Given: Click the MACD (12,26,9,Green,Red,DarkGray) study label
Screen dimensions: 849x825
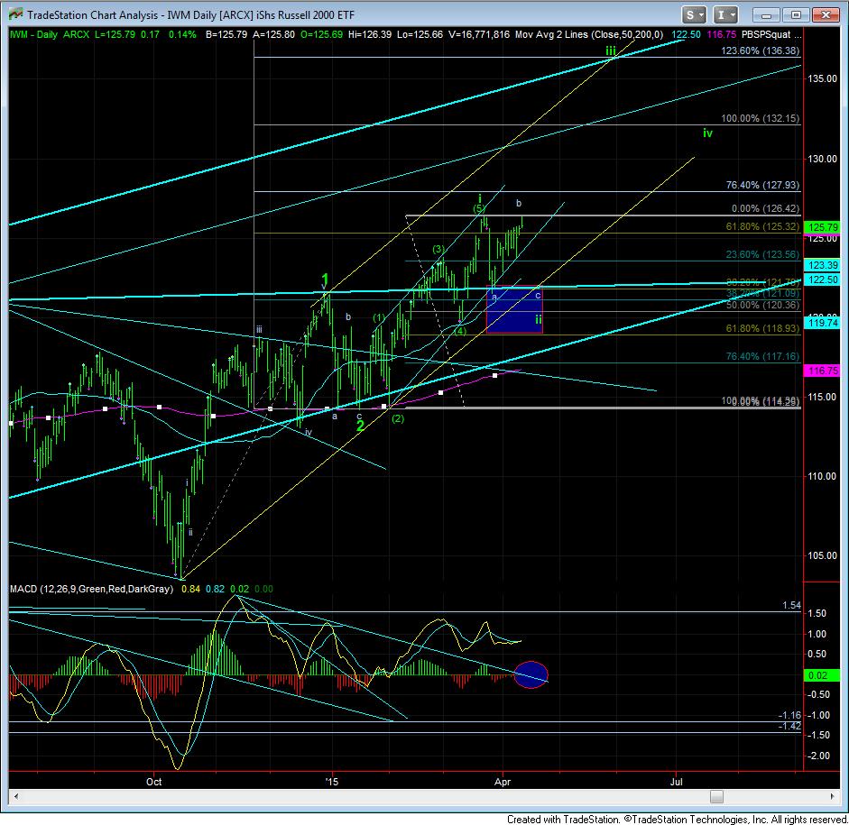Looking at the screenshot, I should pos(91,589).
